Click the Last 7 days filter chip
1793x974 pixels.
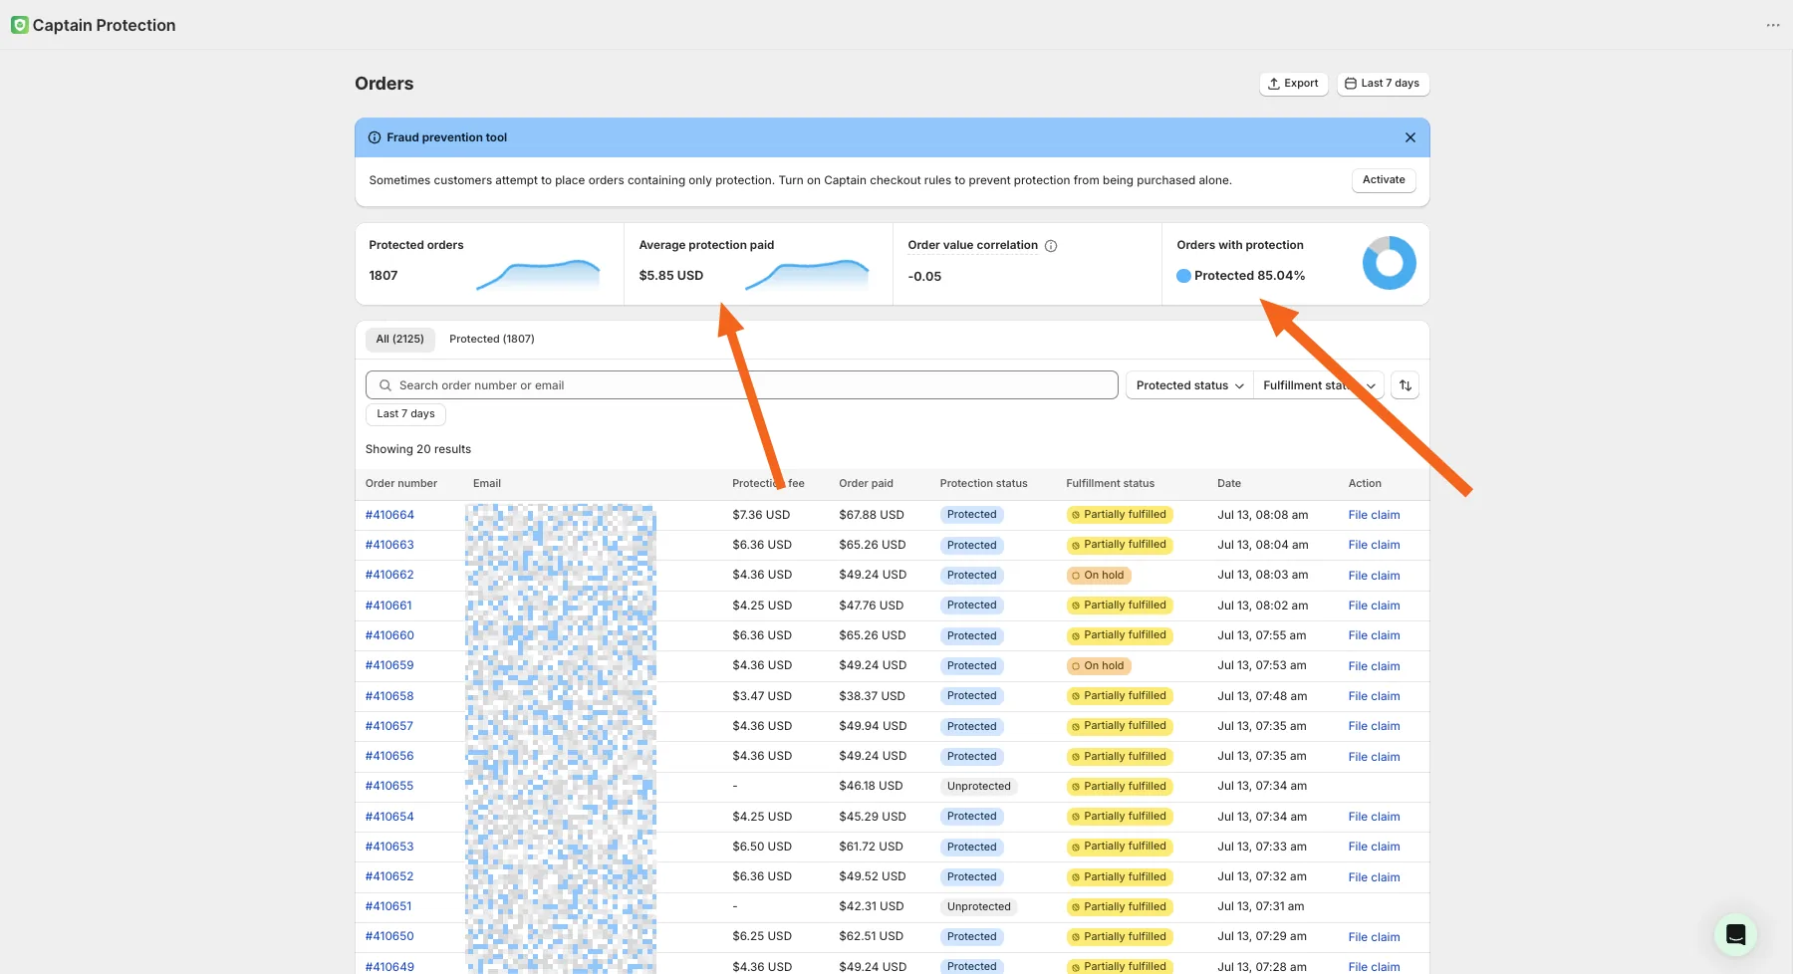pos(405,414)
